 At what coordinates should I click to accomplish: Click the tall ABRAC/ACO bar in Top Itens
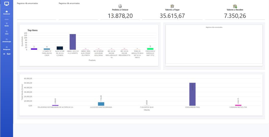[72, 42]
